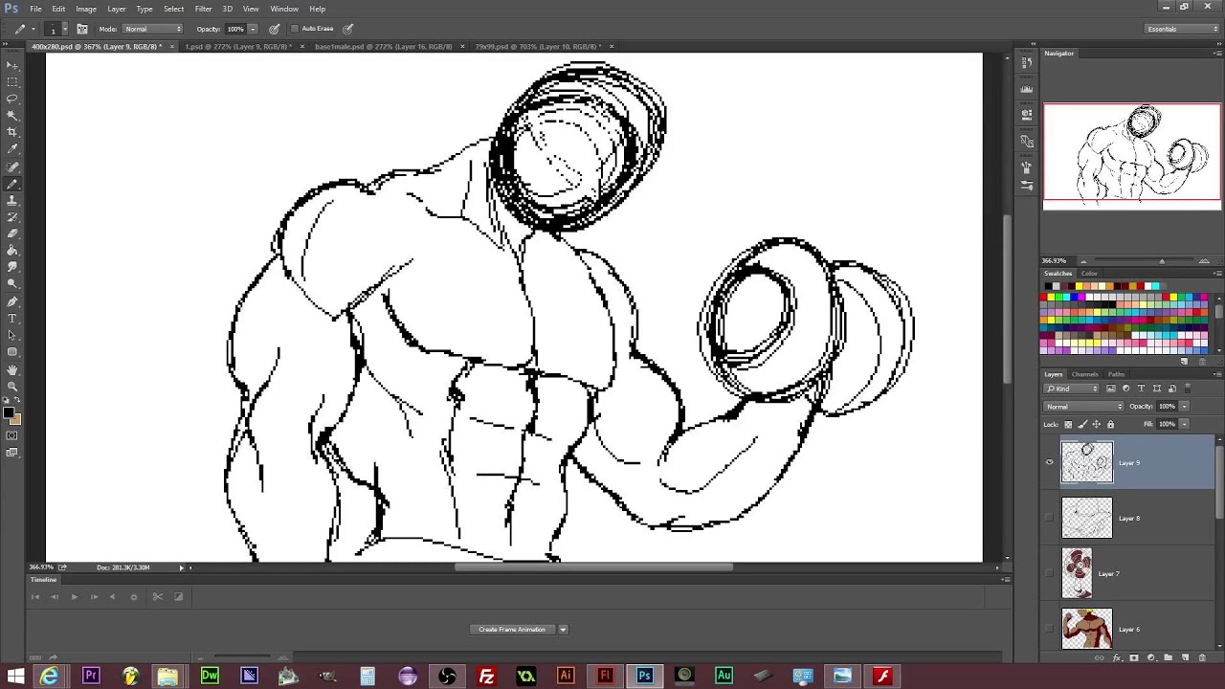Screen dimensions: 1225x689
Task: Switch to the Channels panel tab
Action: tap(1084, 374)
